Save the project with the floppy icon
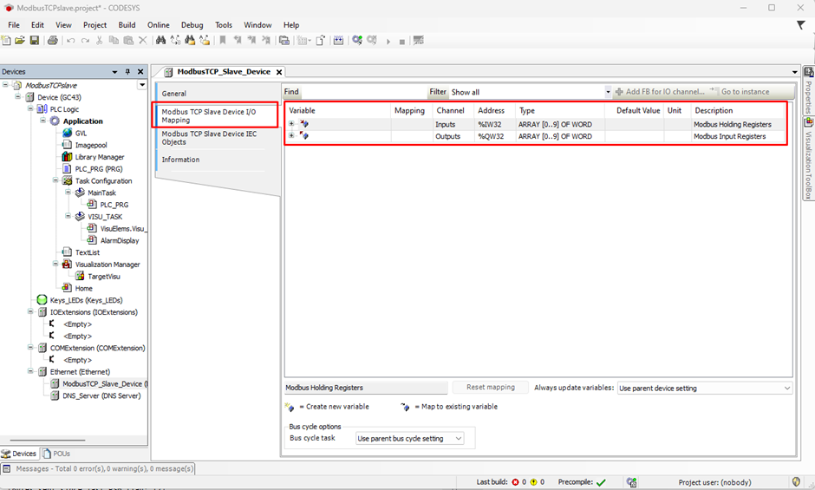The image size is (815, 490). (35, 40)
